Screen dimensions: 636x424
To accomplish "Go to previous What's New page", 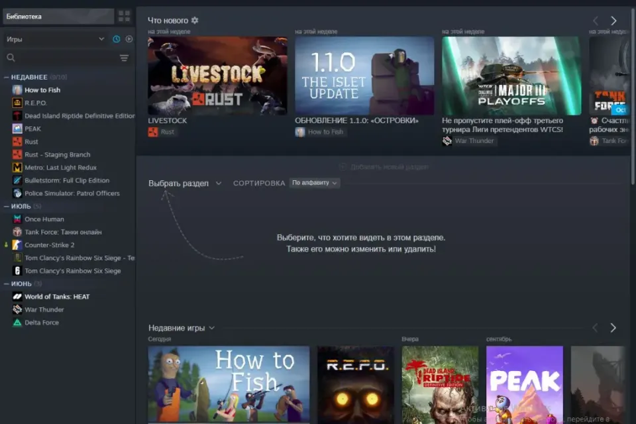I will click(596, 21).
